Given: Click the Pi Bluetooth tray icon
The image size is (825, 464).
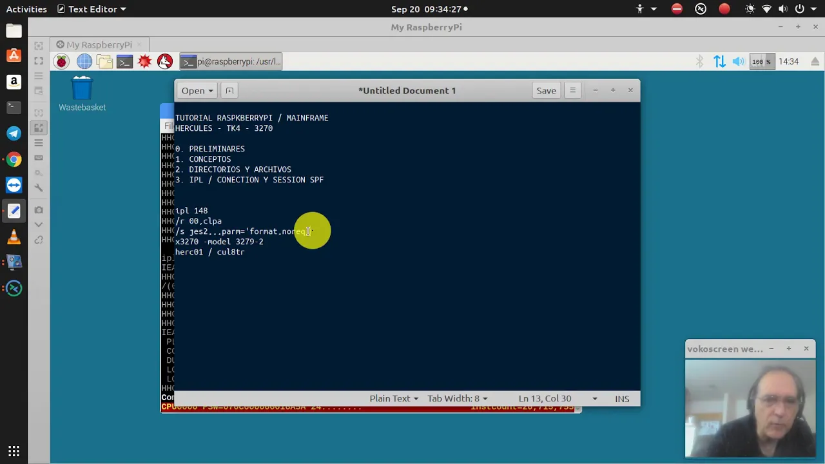Looking at the screenshot, I should pos(700,62).
